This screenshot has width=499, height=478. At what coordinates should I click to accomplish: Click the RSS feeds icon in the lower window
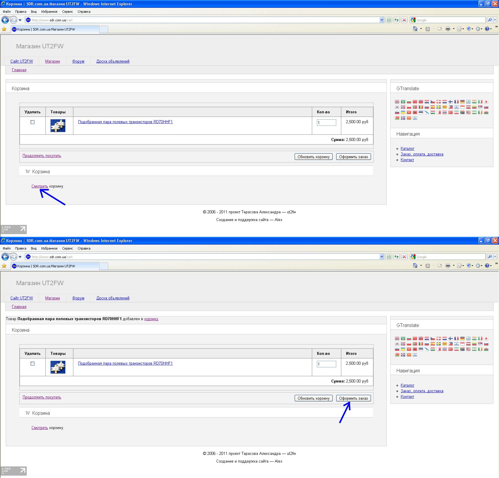pos(428,266)
